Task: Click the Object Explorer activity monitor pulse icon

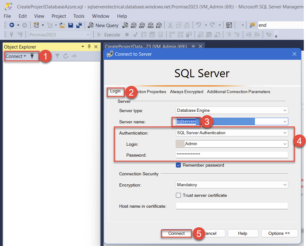Action: pos(74,56)
